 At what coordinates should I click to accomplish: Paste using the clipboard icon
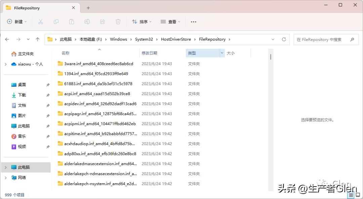click(x=72, y=21)
